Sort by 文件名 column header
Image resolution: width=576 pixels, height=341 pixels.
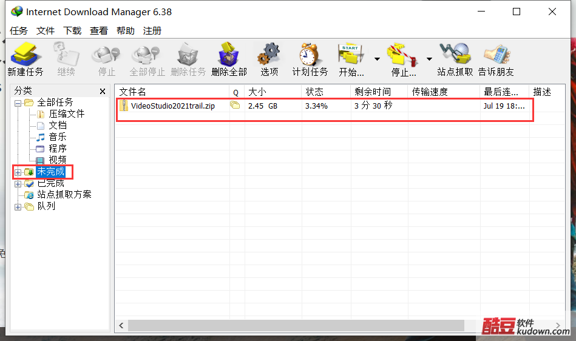pos(172,92)
